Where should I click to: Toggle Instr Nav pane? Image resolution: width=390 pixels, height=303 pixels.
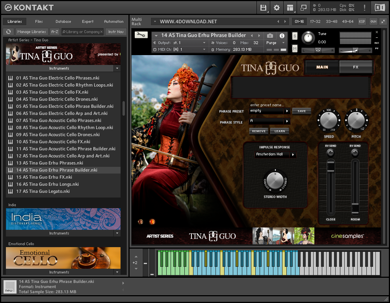coord(116,32)
